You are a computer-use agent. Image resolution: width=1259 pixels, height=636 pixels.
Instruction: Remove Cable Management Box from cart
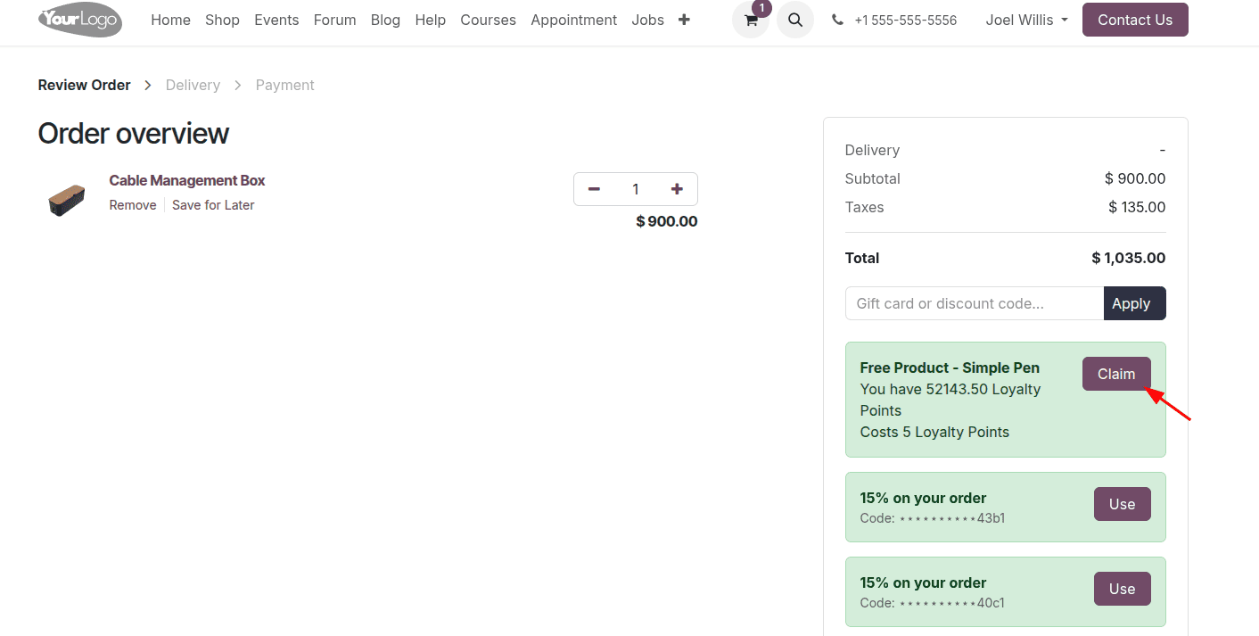pos(133,205)
